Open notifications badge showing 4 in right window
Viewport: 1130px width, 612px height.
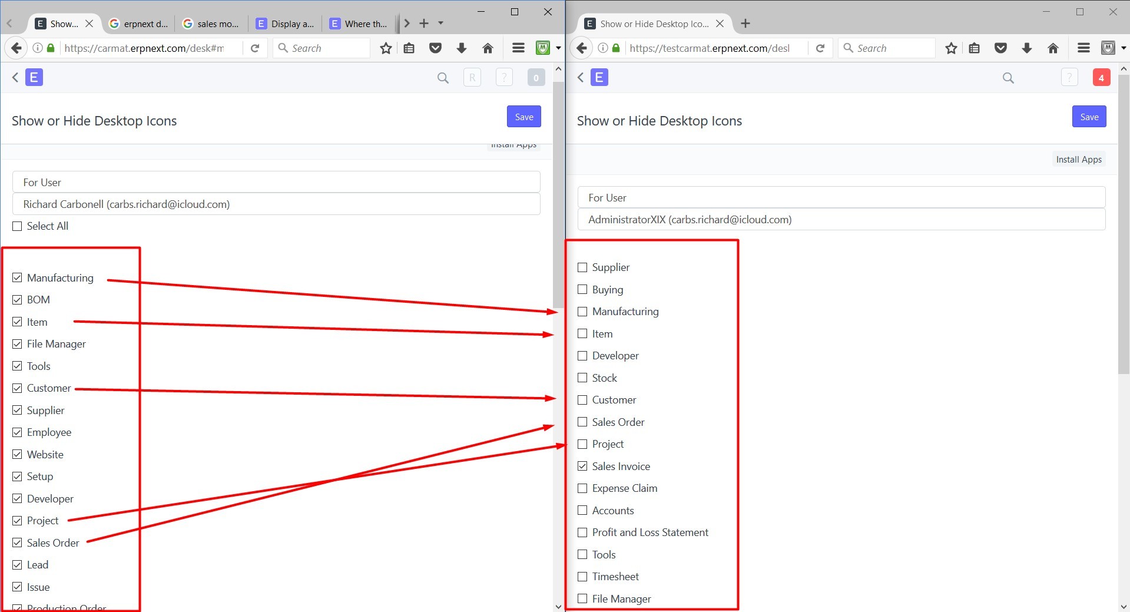(x=1101, y=77)
